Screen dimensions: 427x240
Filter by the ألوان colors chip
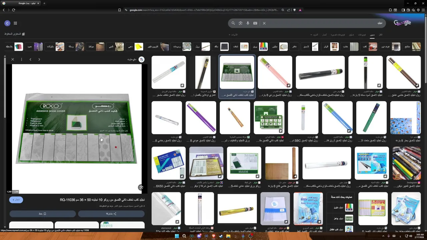[x=330, y=47]
